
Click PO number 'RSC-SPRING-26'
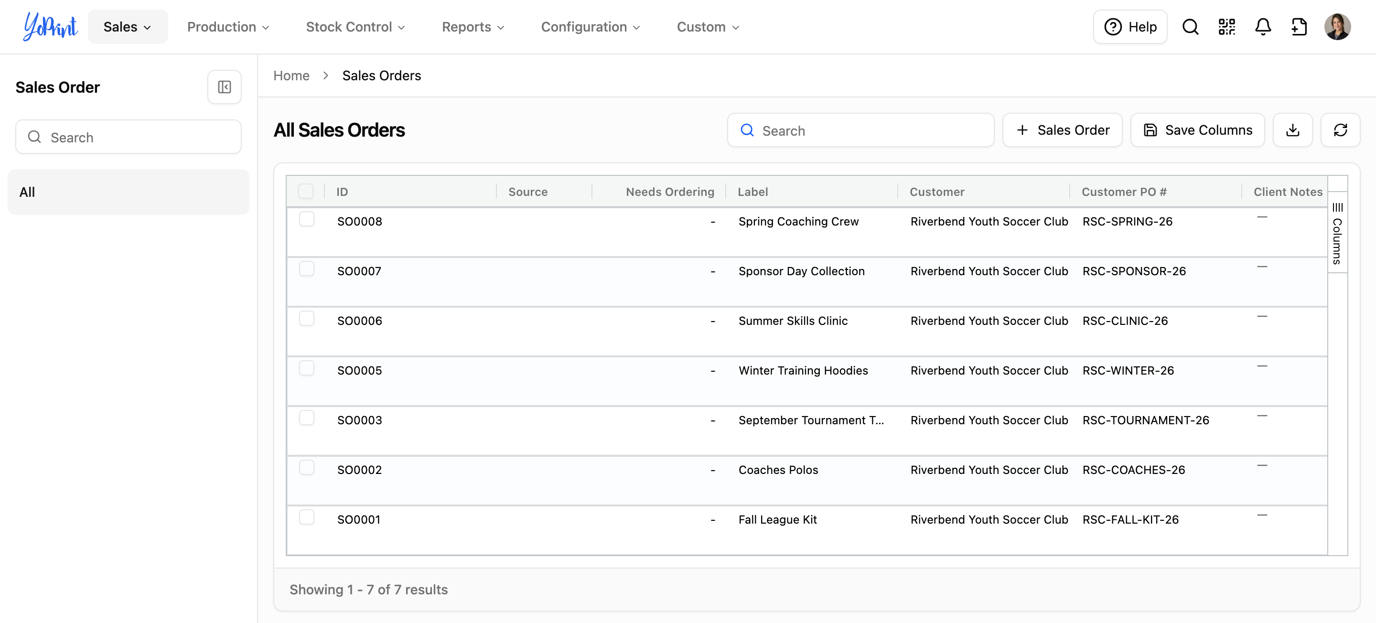tap(1127, 221)
